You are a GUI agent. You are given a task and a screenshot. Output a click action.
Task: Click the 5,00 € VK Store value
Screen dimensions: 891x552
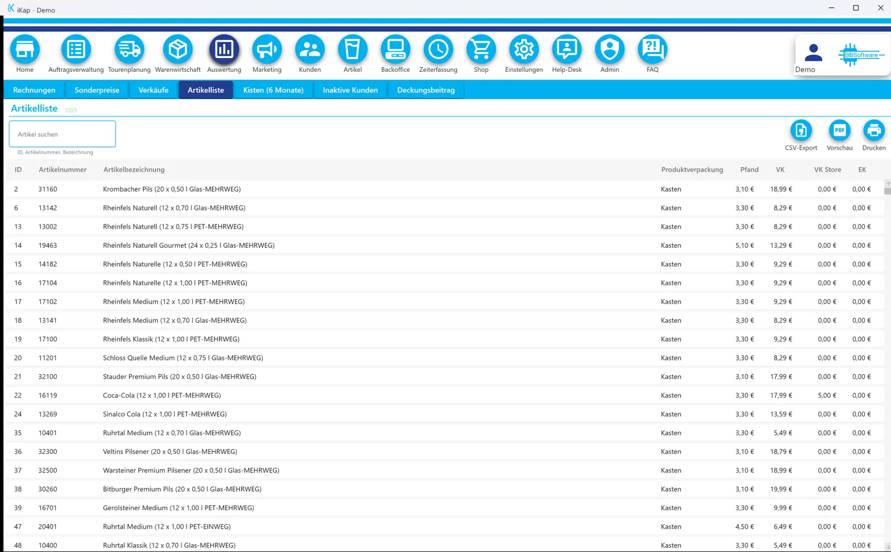pyautogui.click(x=827, y=395)
